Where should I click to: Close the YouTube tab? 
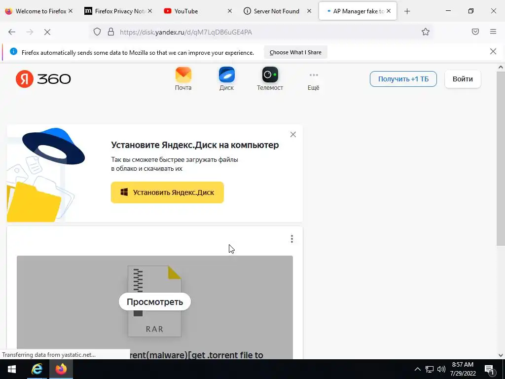pyautogui.click(x=230, y=11)
